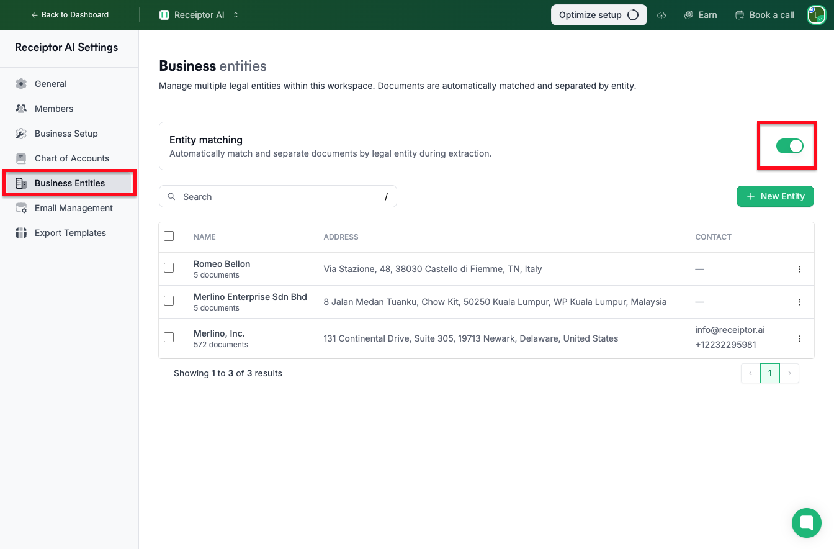The width and height of the screenshot is (834, 549).
Task: Click the 131 Continental Drive address
Action: pyautogui.click(x=471, y=338)
